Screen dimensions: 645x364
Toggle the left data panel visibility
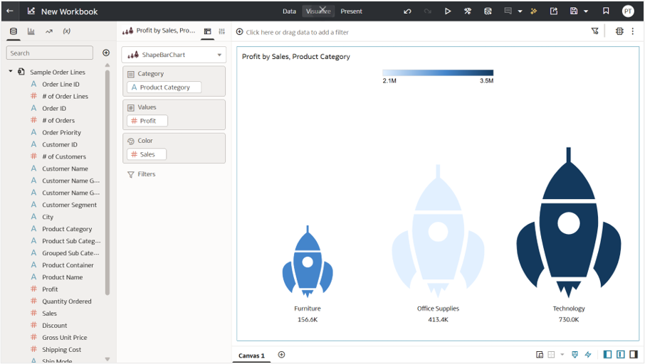607,355
